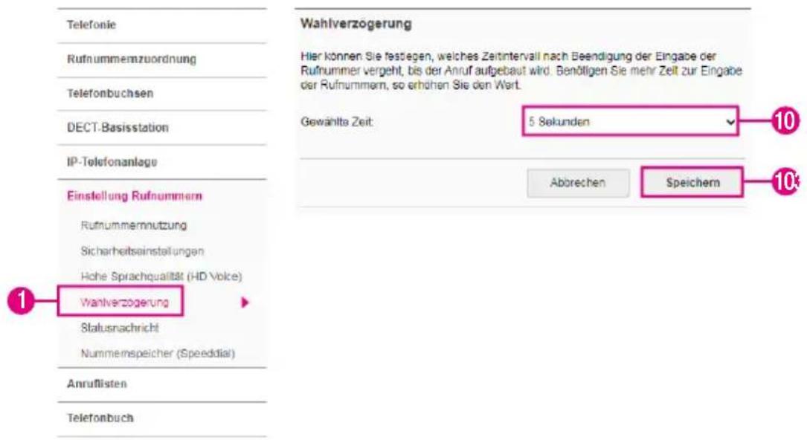Open the Statusnachricht submenu item
This screenshot has width=807, height=440.
(x=120, y=328)
